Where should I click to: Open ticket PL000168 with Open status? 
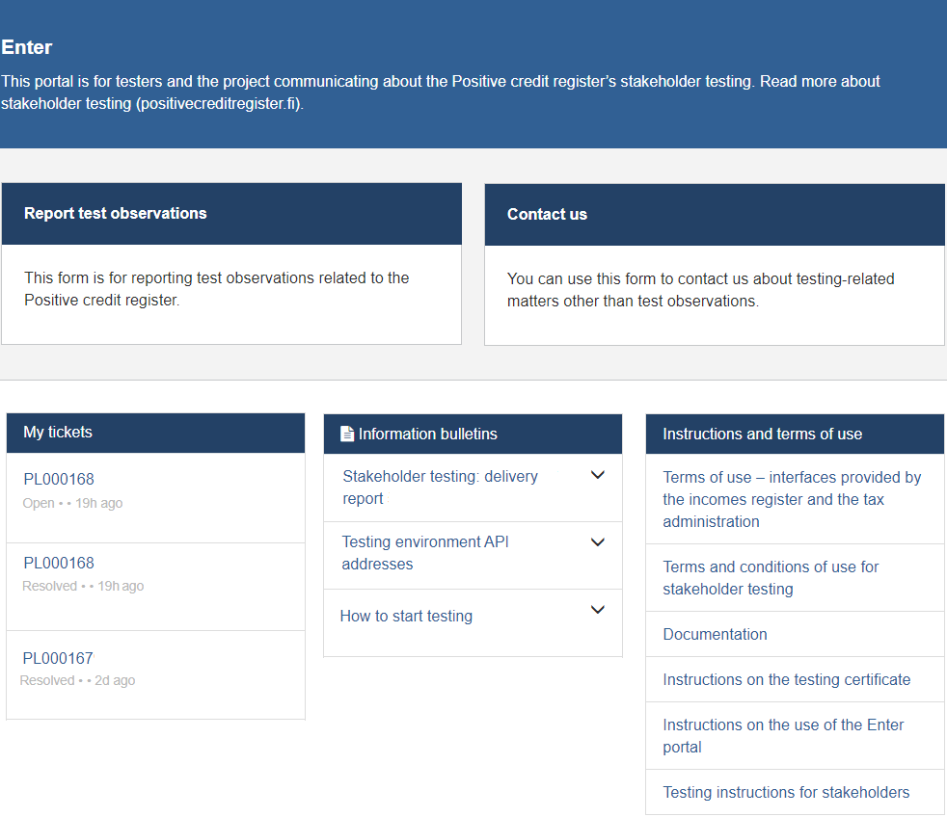click(x=59, y=480)
